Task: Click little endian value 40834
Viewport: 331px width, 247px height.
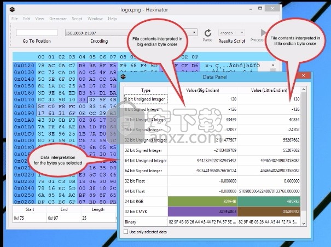Action: pyautogui.click(x=294, y=120)
